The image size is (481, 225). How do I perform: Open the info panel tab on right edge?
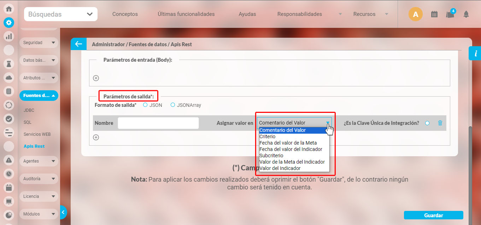click(x=475, y=54)
